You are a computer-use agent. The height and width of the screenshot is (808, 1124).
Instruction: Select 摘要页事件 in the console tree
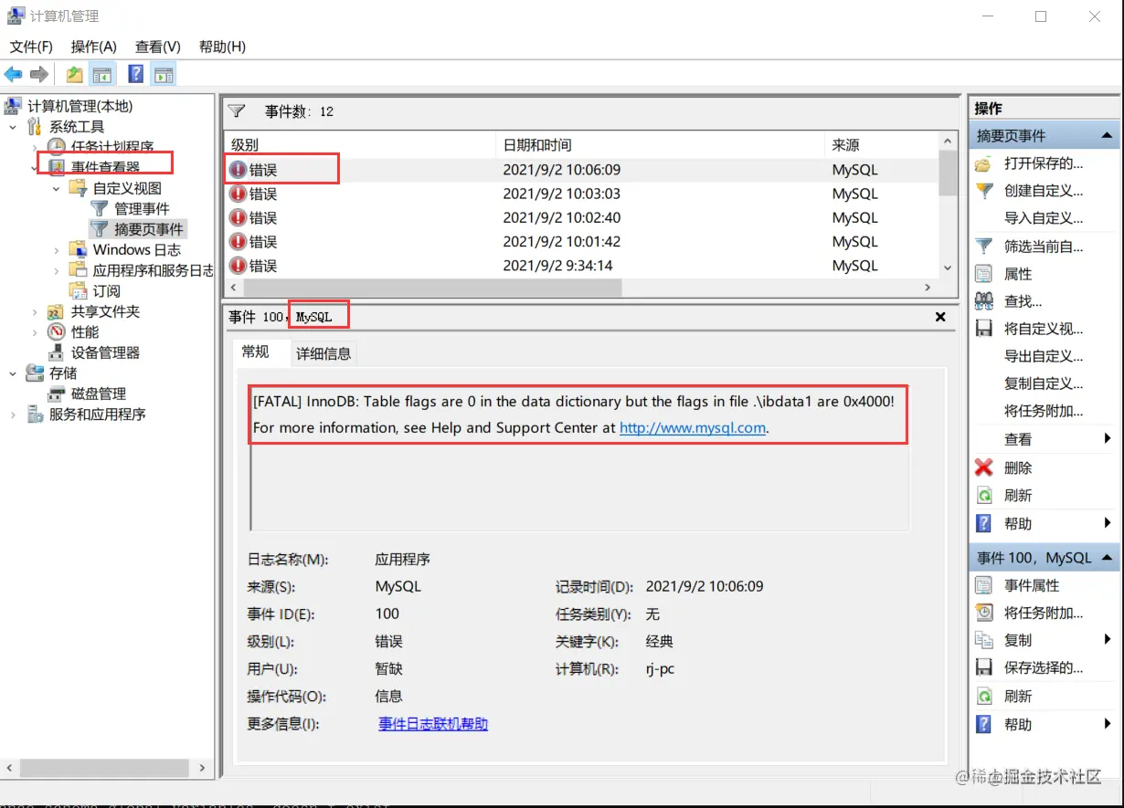148,229
